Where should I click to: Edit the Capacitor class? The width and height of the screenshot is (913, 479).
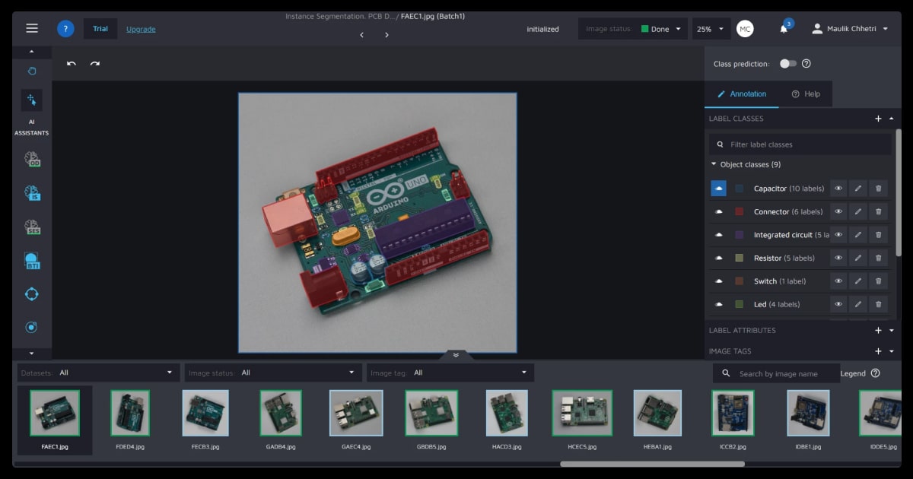858,189
